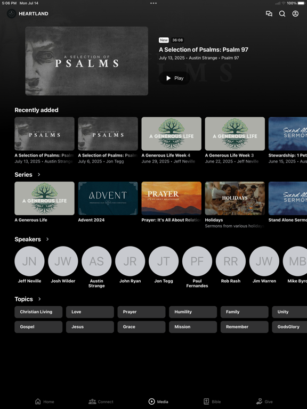Select speaker Josh Wilder avatar
307x409 pixels.
click(63, 261)
